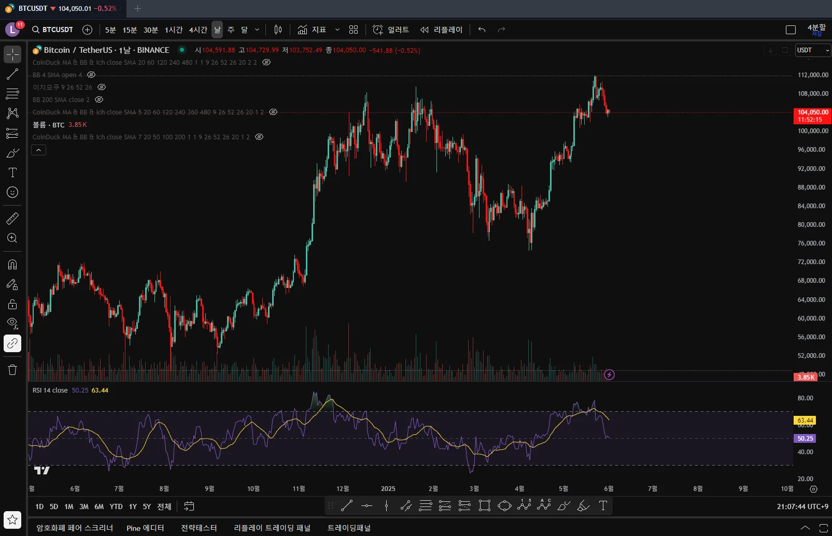Toggle visibility of BB 200 SMA close indicator
The image size is (832, 536).
(x=99, y=99)
